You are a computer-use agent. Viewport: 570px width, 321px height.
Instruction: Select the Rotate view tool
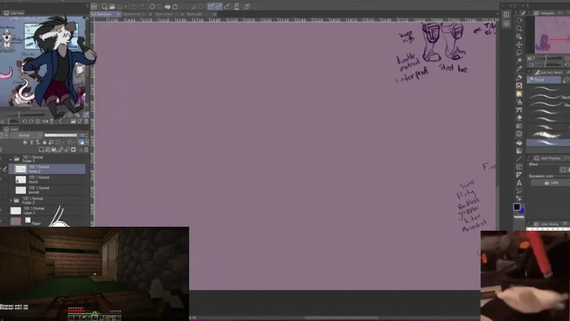pos(519,21)
